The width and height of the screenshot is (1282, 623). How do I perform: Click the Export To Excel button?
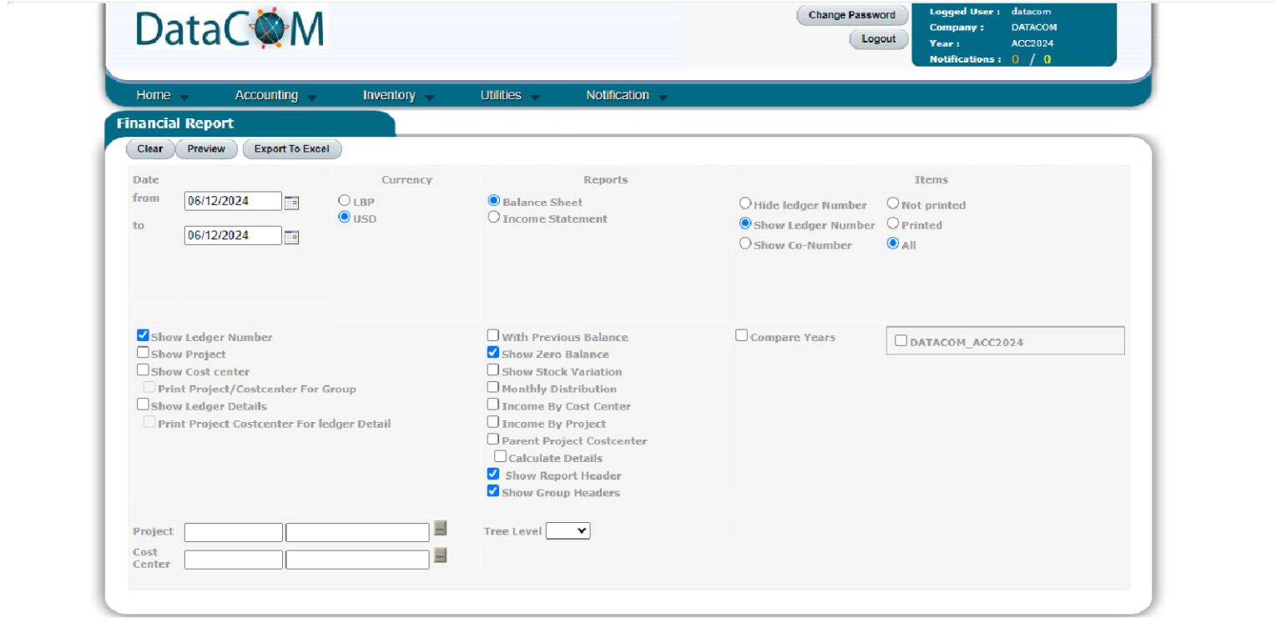point(291,148)
